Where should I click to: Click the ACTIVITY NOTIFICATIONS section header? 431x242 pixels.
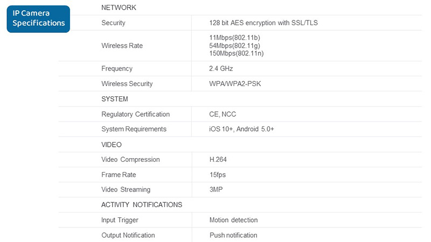click(142, 205)
